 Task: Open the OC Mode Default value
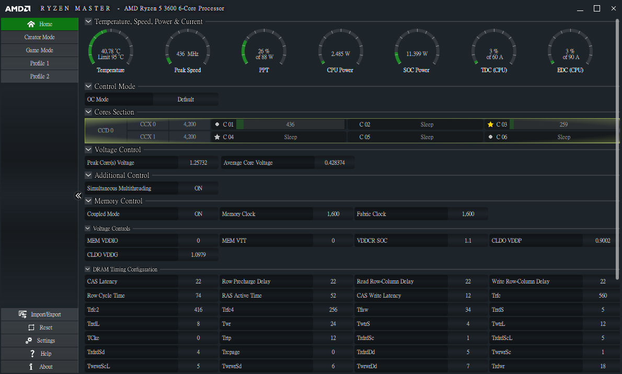pos(186,99)
